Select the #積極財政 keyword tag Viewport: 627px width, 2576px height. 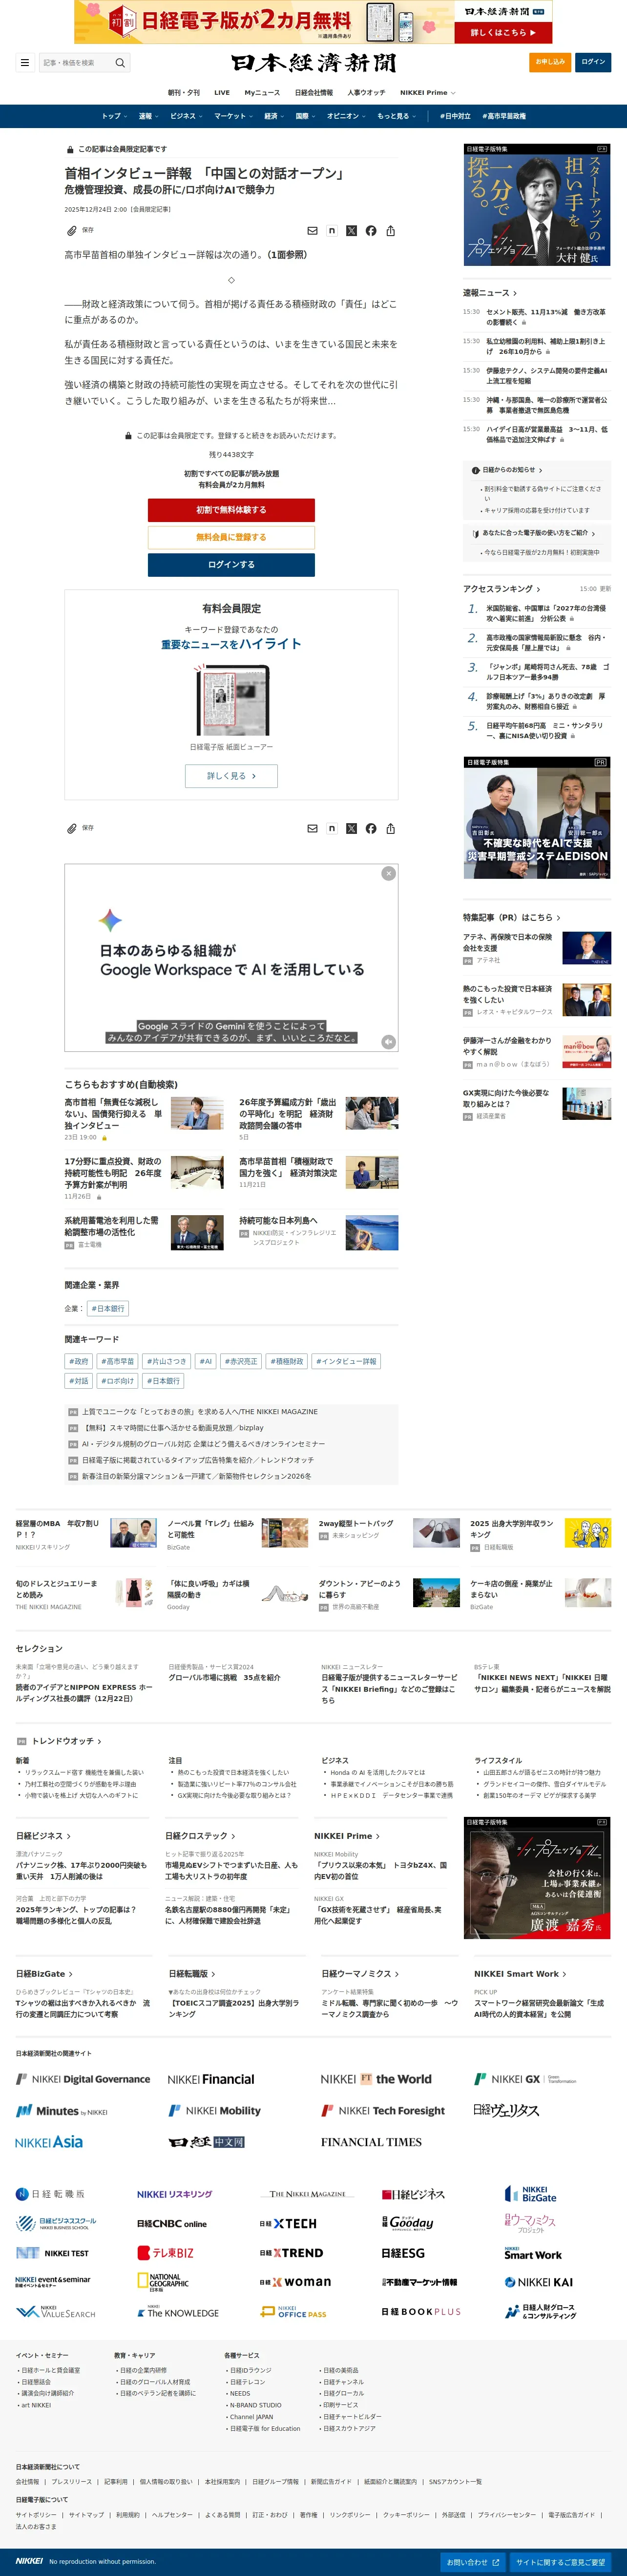(x=287, y=1361)
